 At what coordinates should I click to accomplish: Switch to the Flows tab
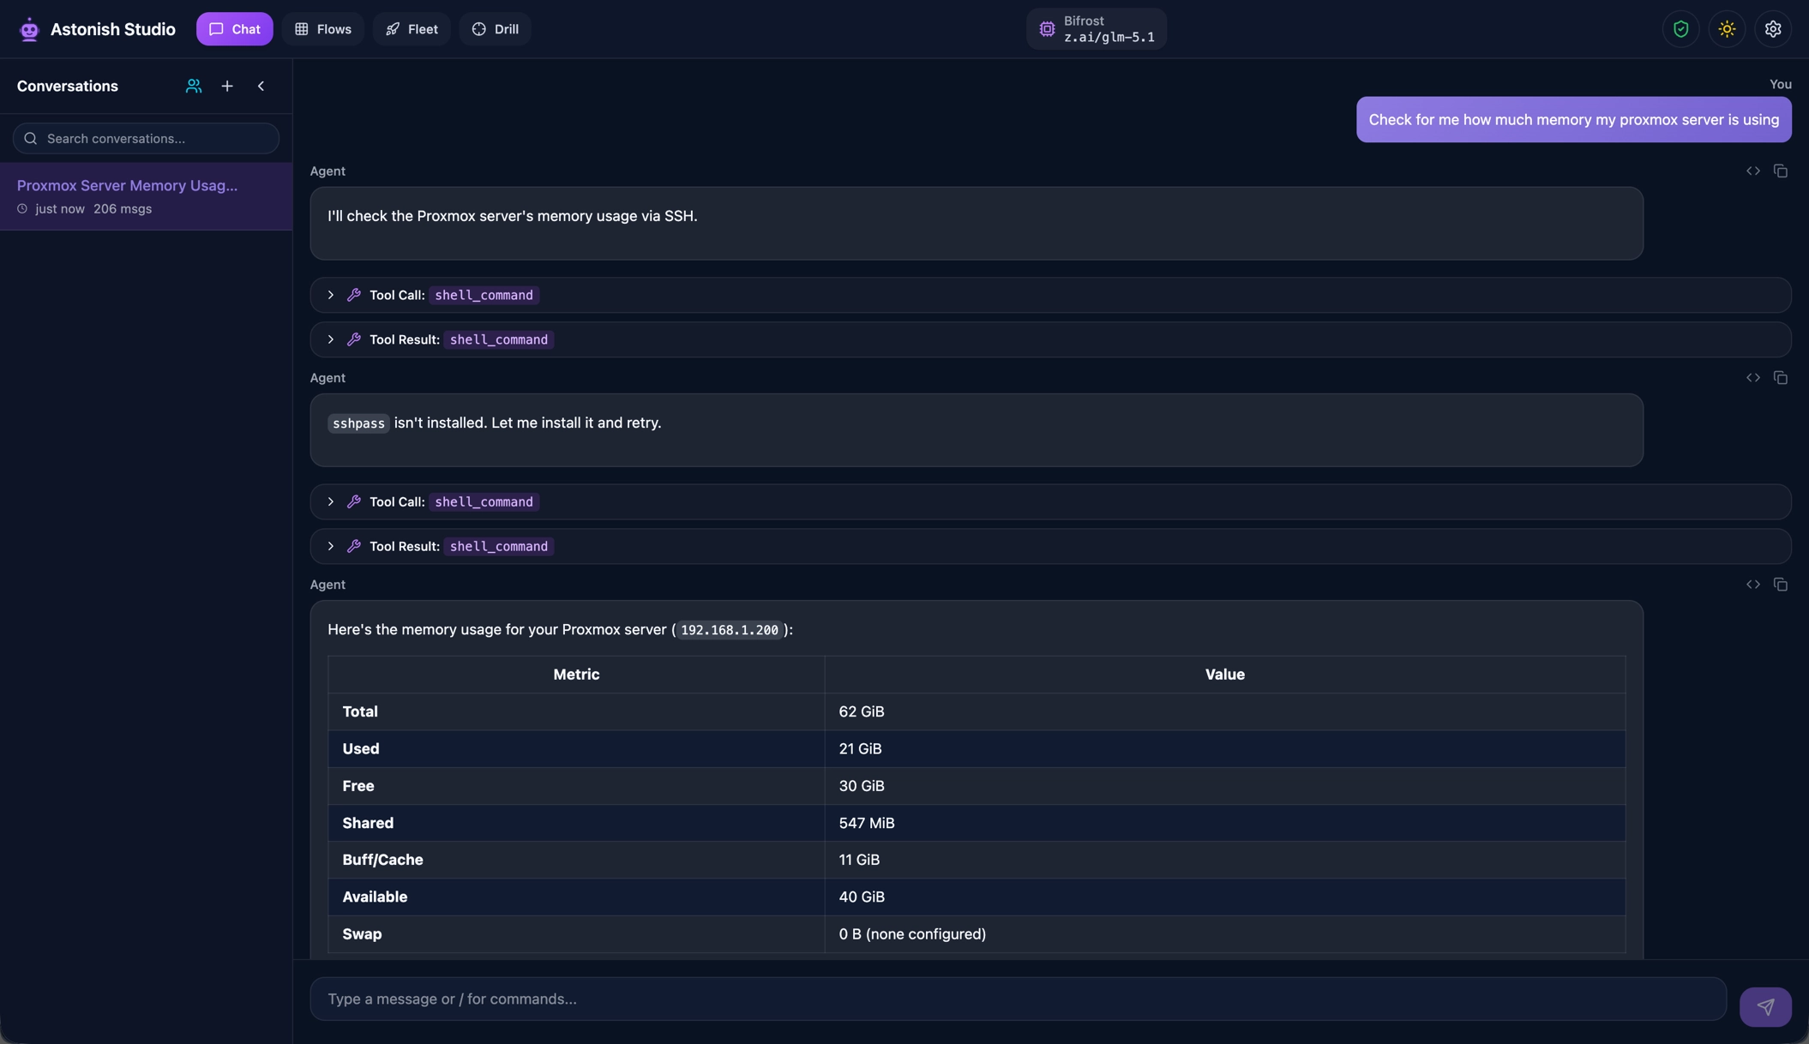322,29
